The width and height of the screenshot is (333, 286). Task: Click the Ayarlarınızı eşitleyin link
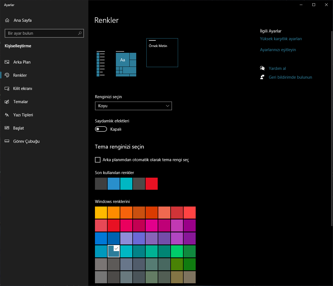(x=278, y=50)
